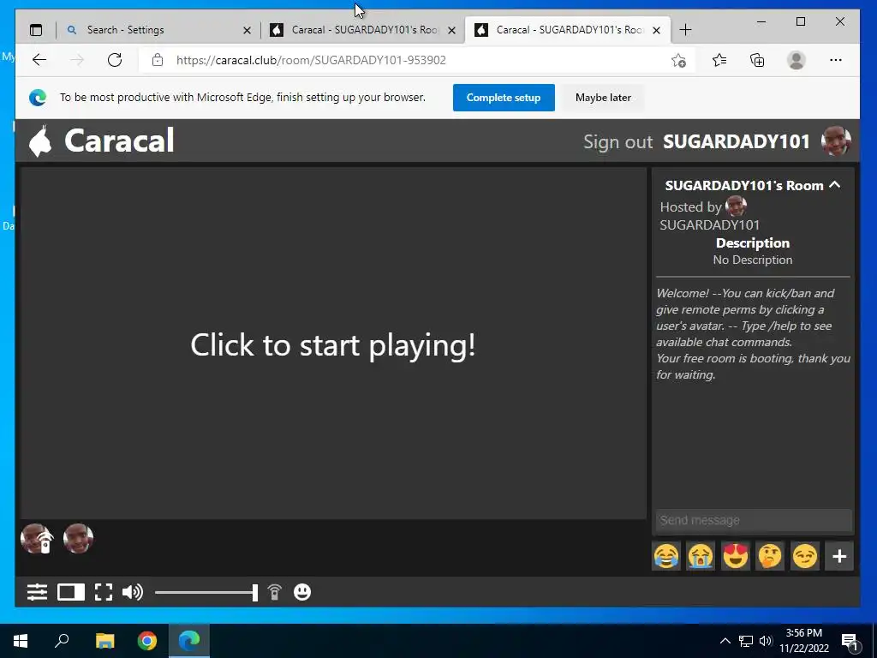This screenshot has width=877, height=658.
Task: Close the Search - Settings tab
Action: coord(247,30)
